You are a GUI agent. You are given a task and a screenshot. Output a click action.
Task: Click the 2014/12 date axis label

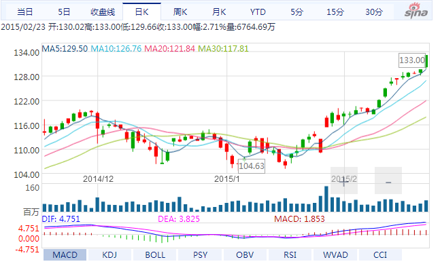[x=98, y=179]
